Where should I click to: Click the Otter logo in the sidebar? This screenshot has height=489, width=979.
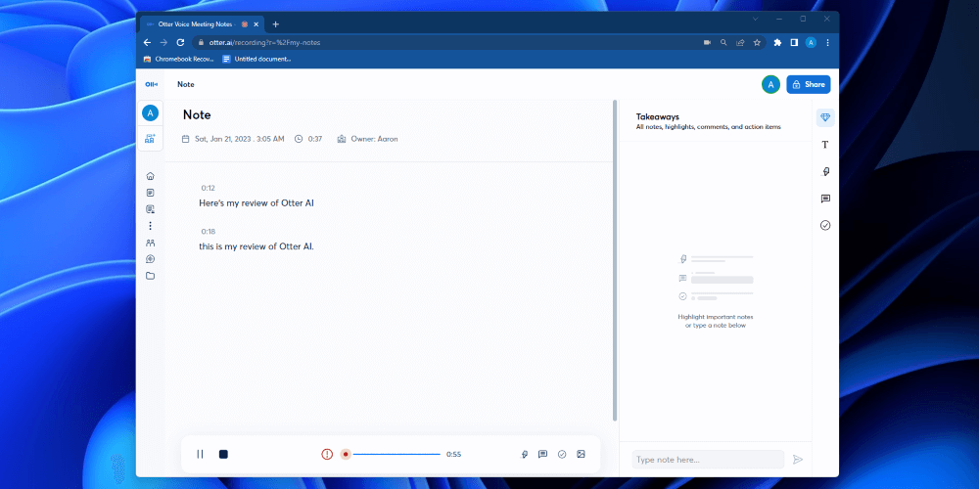pyautogui.click(x=151, y=84)
